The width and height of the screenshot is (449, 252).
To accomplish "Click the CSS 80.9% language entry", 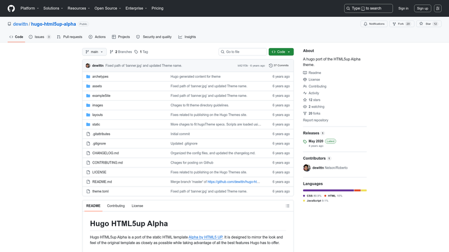I will [312, 195].
